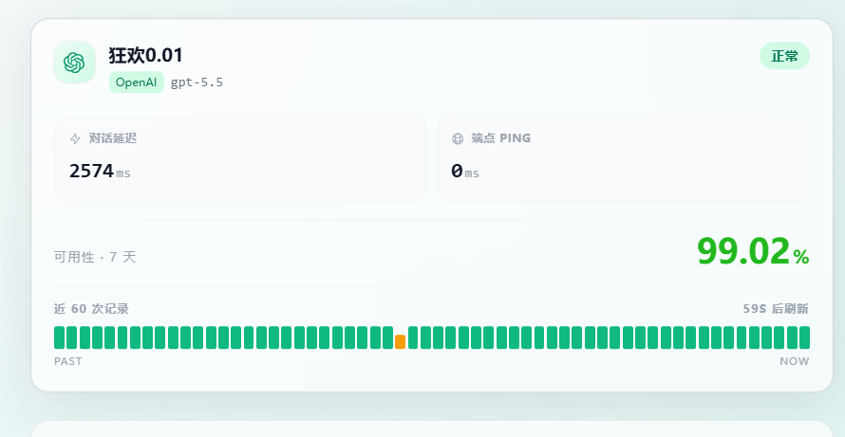Viewport: 845px width, 437px height.
Task: Click the 0 ms ping value
Action: [464, 172]
